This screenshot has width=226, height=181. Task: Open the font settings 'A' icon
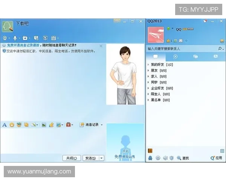click(5, 125)
